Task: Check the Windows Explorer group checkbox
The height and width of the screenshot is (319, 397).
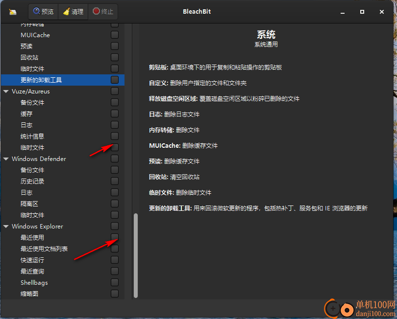Action: (x=115, y=226)
